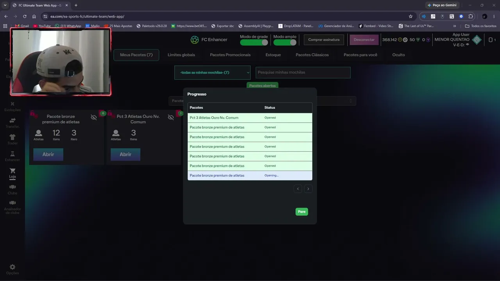Open the Chrome tab search dropdown
This screenshot has height=281, width=500.
point(5,5)
